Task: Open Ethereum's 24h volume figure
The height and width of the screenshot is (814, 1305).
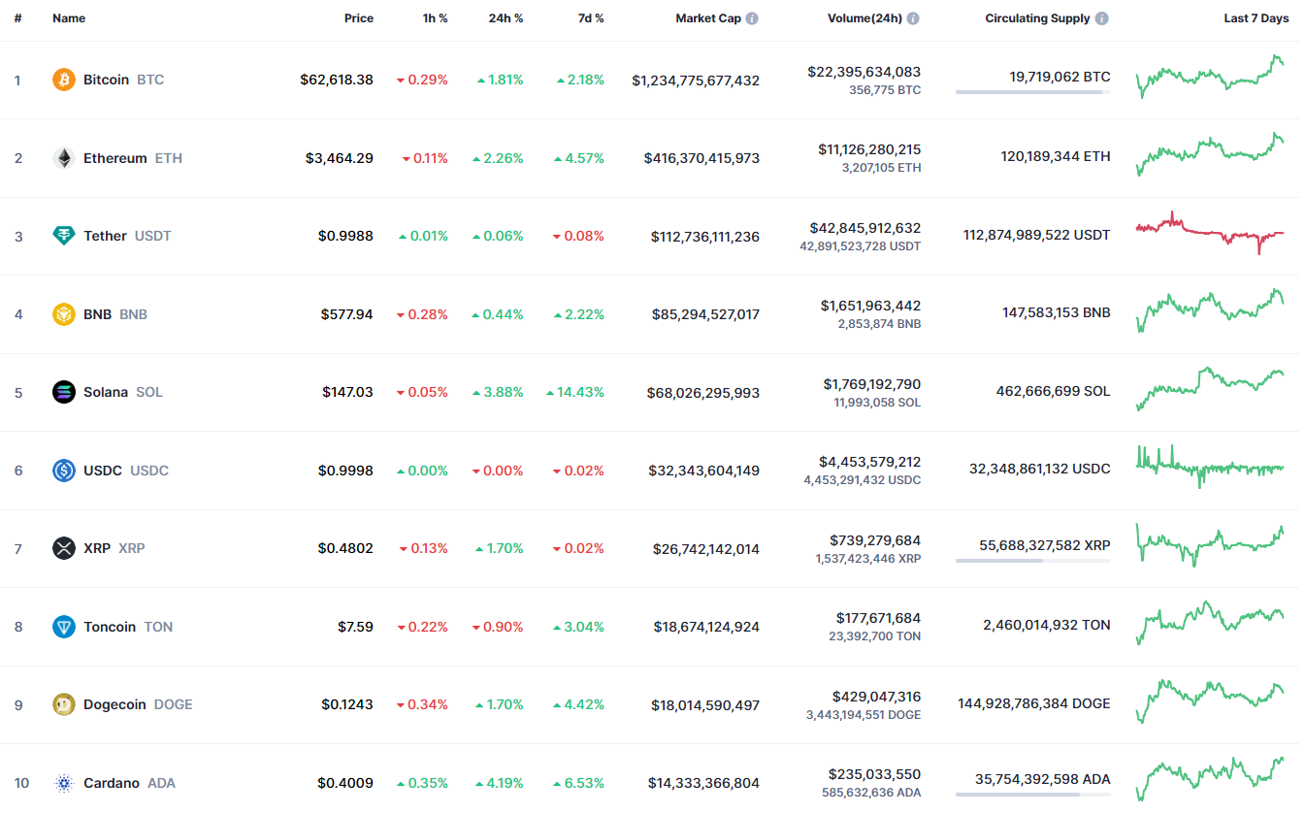Action: [x=869, y=149]
